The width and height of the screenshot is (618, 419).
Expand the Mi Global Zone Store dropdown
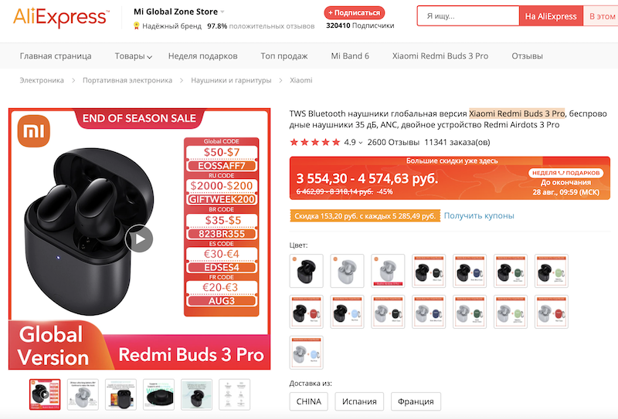(222, 12)
